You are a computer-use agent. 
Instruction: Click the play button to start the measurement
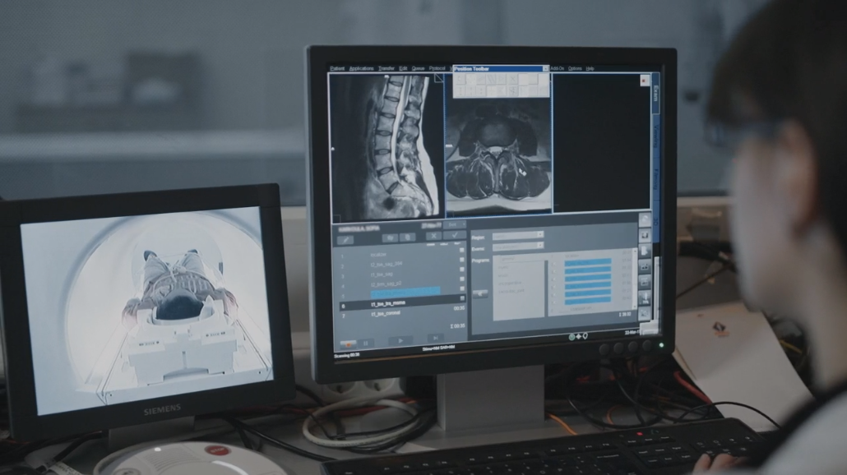[x=400, y=340]
